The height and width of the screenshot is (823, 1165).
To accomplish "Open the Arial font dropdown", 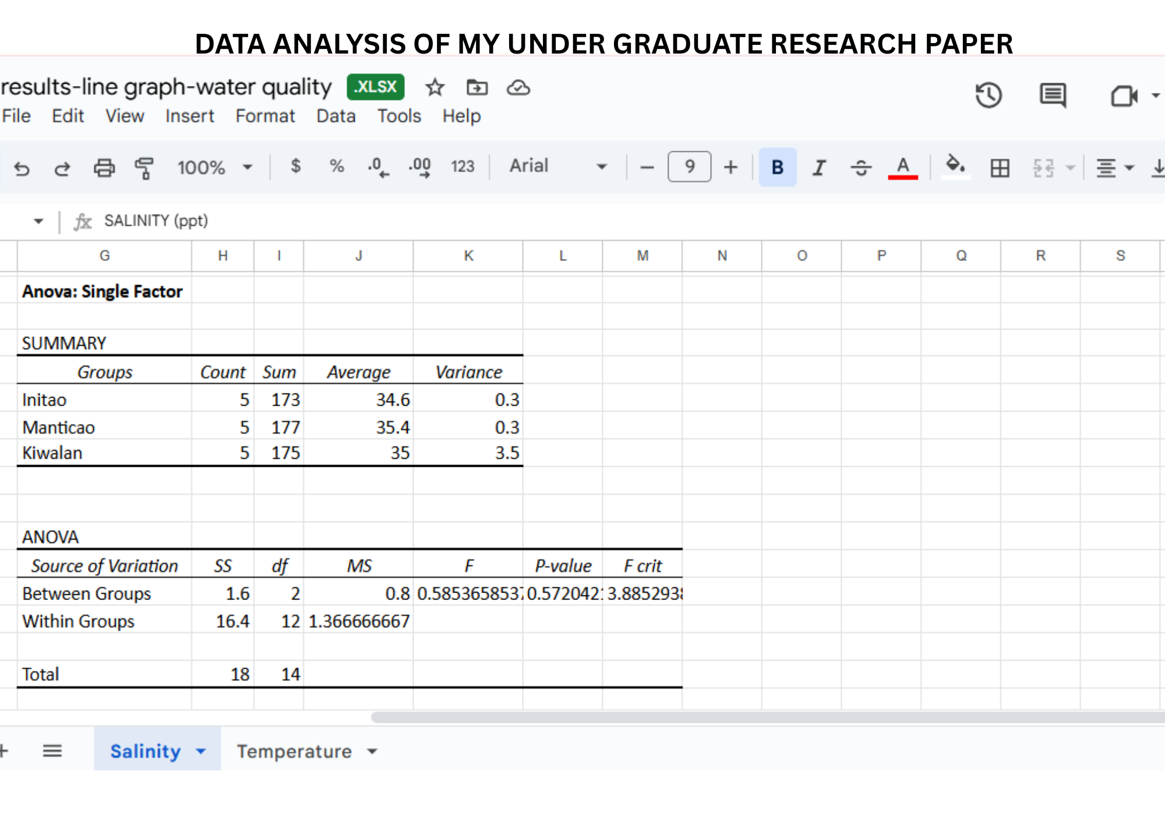I will pos(558,166).
